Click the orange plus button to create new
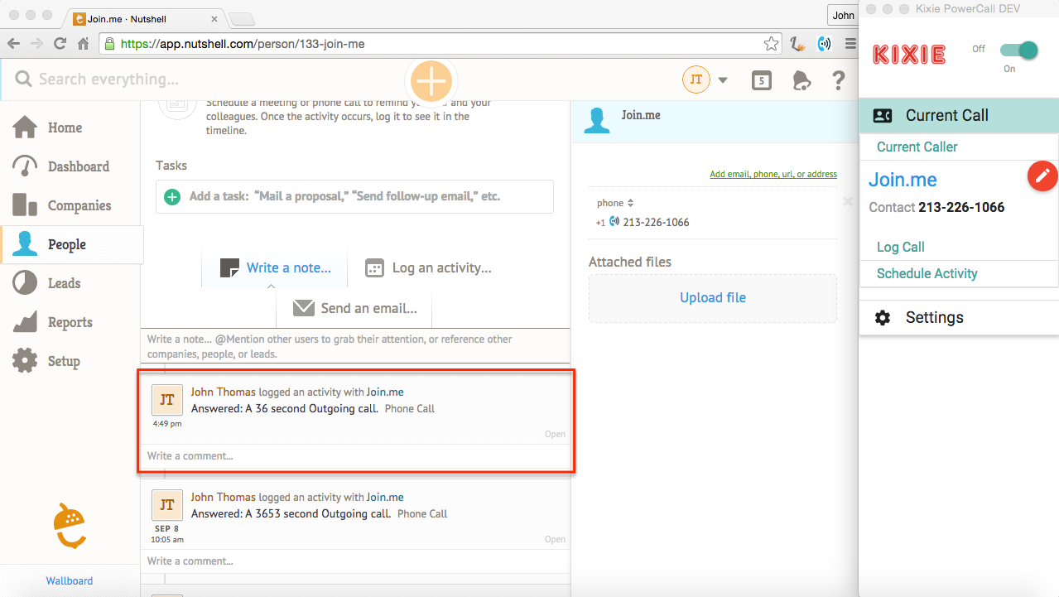 [x=431, y=80]
